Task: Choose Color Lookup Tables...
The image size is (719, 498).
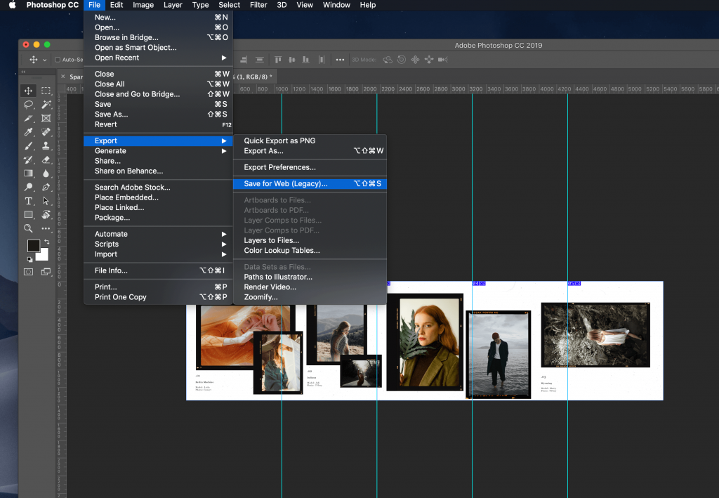Action: [x=310, y=250]
